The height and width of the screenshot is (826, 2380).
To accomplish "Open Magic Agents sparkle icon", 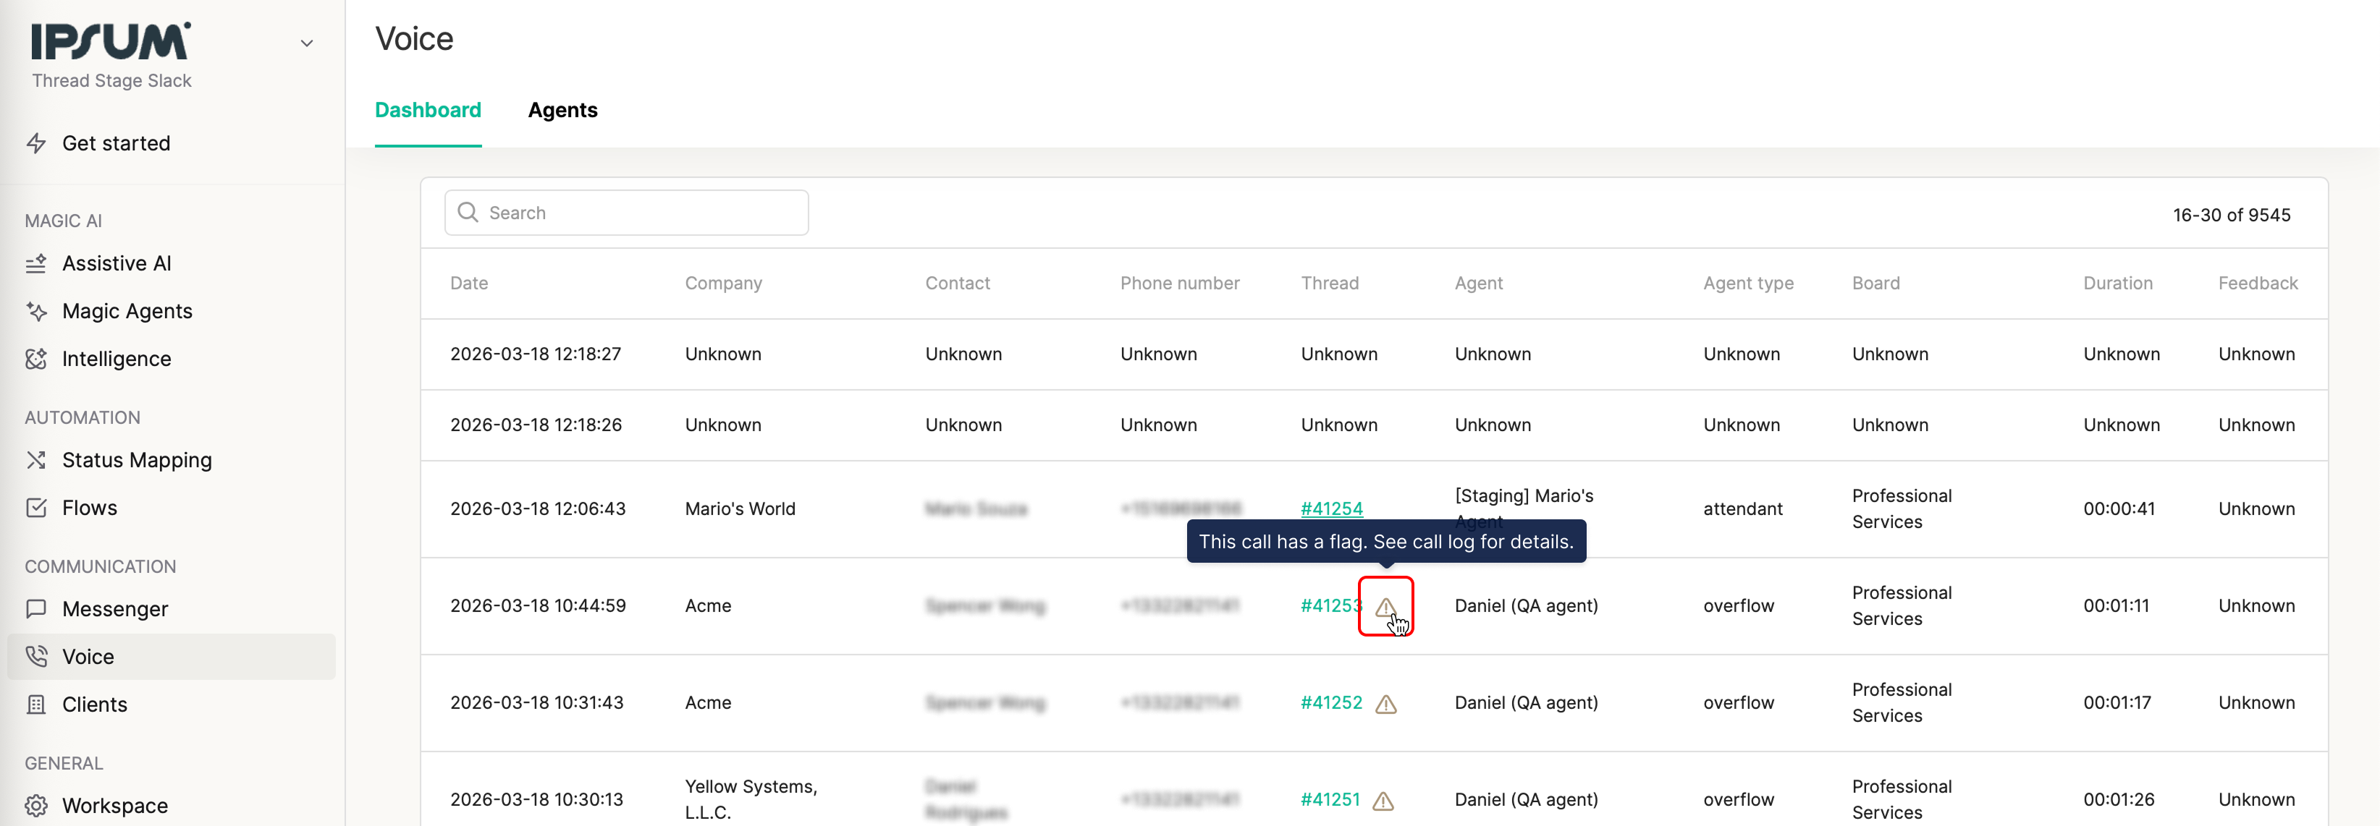I will (36, 311).
